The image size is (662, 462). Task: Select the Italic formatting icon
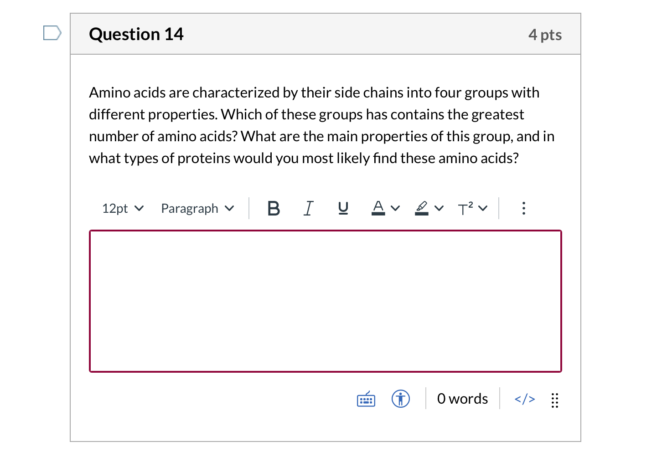[308, 208]
